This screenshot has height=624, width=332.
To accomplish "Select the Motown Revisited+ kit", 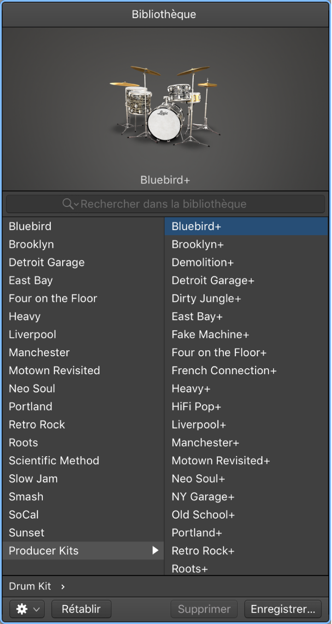I will tap(221, 460).
